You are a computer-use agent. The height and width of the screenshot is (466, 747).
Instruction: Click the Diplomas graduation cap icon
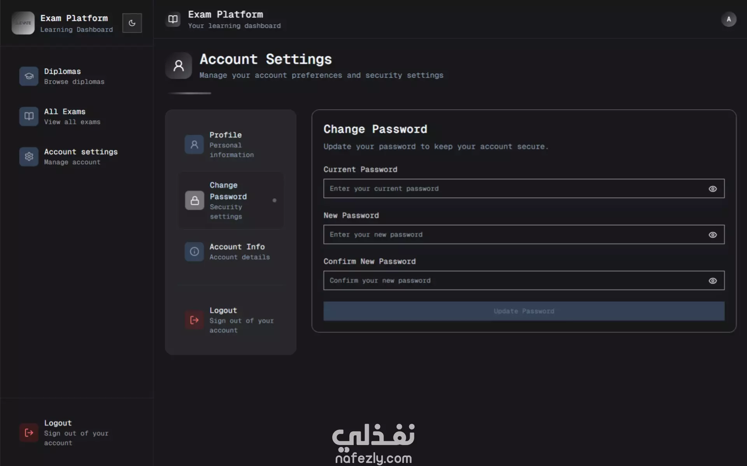(x=29, y=76)
